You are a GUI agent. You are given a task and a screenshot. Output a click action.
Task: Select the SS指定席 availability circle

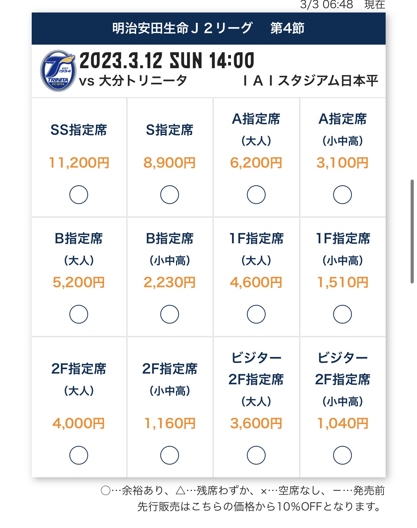(x=79, y=195)
